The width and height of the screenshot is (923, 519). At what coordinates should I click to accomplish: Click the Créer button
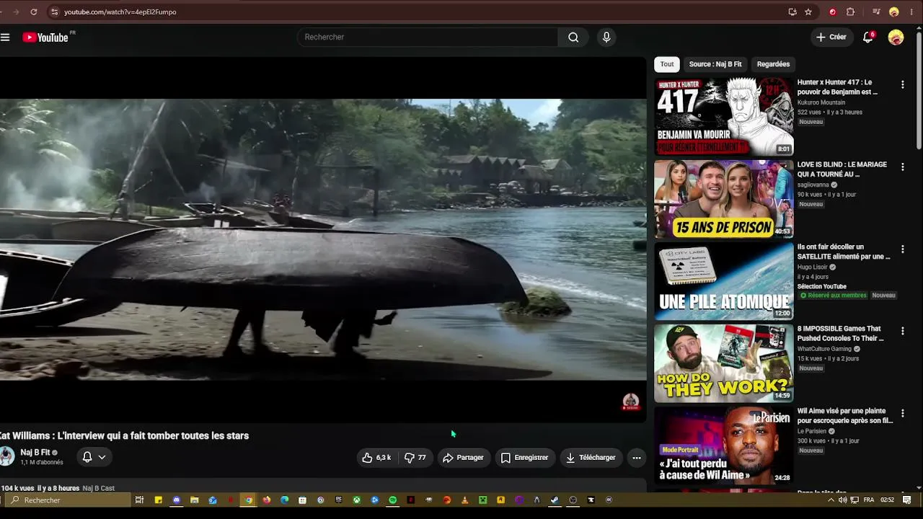pyautogui.click(x=831, y=37)
